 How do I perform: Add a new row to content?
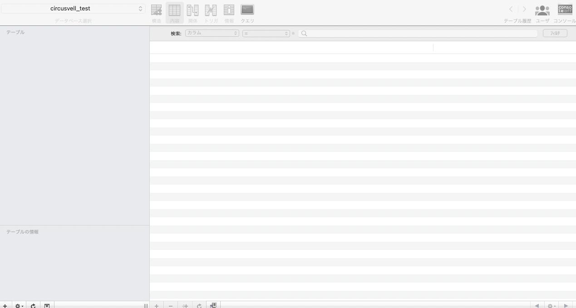[x=157, y=306]
